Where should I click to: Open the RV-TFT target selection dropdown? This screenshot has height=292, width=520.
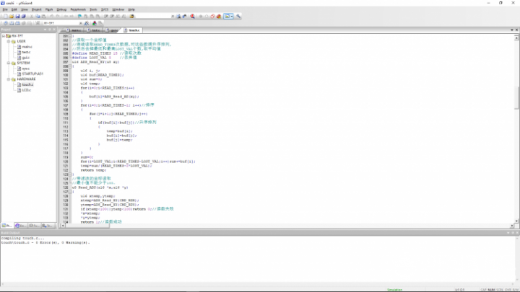coord(81,23)
